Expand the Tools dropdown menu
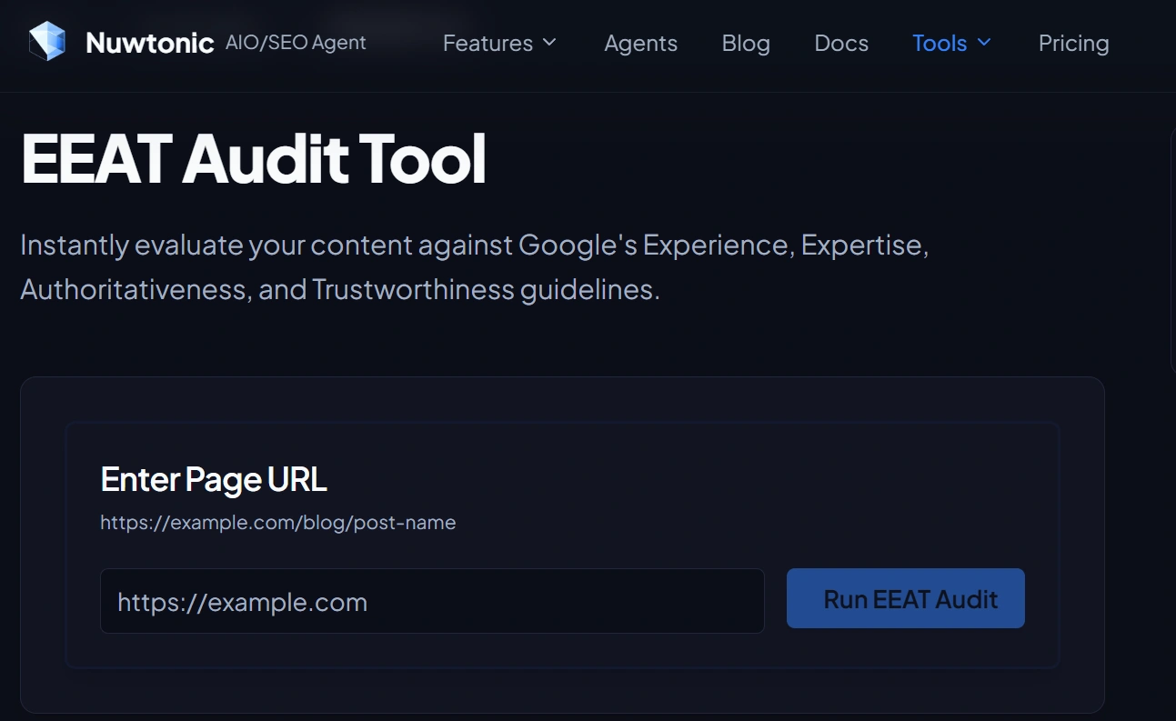1176x721 pixels. click(x=952, y=43)
